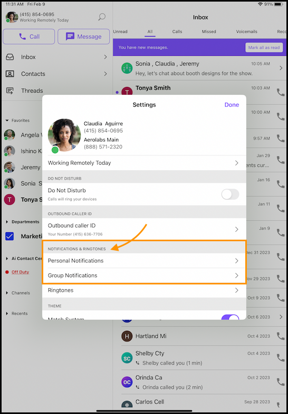The image size is (288, 414).
Task: Toggle the Match System theme switch
Action: (x=230, y=317)
